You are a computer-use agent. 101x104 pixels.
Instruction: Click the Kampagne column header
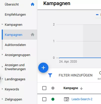(71, 88)
